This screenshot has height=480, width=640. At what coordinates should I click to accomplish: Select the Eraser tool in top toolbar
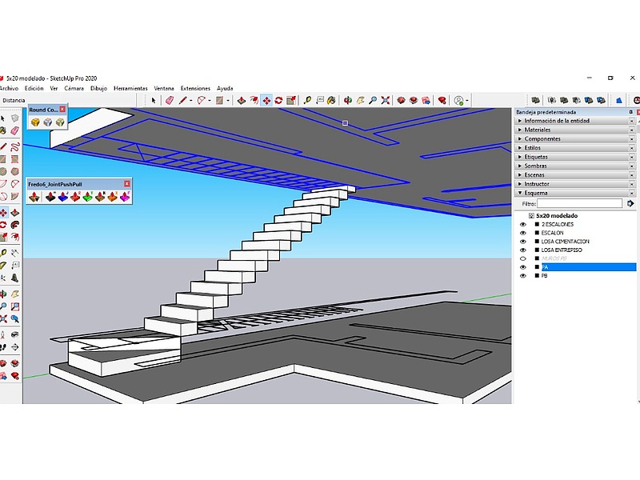tap(170, 101)
